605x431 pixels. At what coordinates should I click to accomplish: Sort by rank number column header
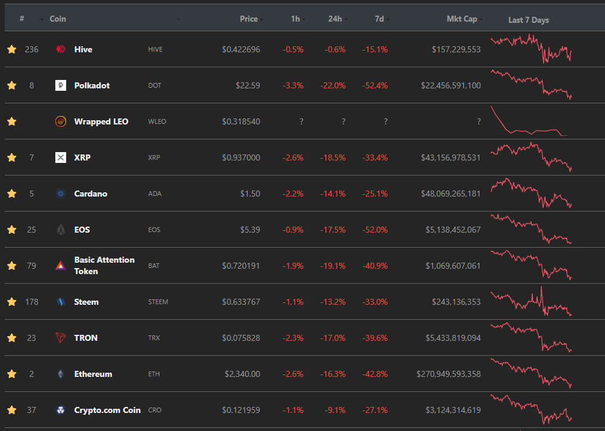coord(22,19)
